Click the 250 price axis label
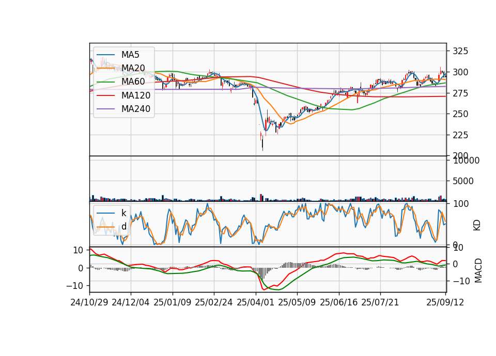 click(460, 114)
